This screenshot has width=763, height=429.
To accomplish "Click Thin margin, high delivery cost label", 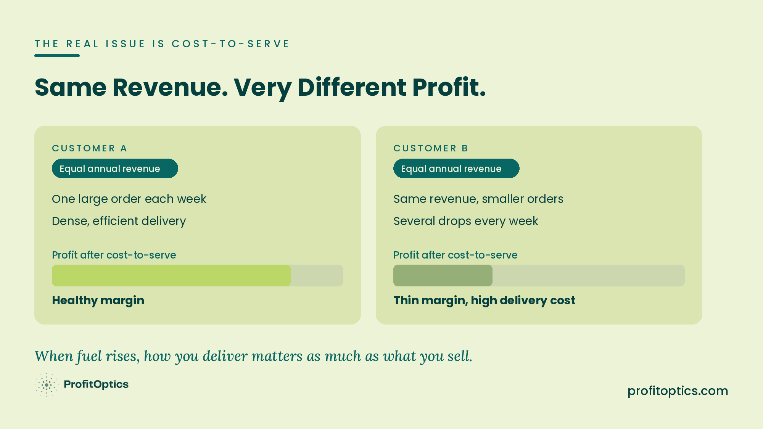I will tap(484, 300).
